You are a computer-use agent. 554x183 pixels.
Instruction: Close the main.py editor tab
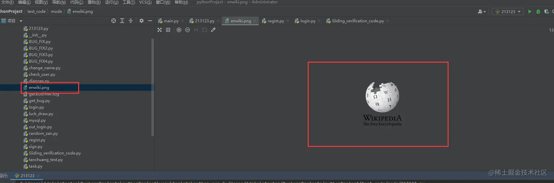(182, 21)
